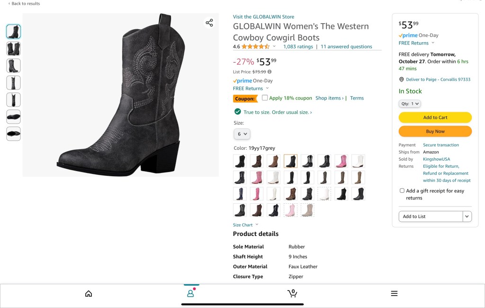Screen dimensions: 485x308
Task: Select the pink boot color swatch
Action: 341,161
